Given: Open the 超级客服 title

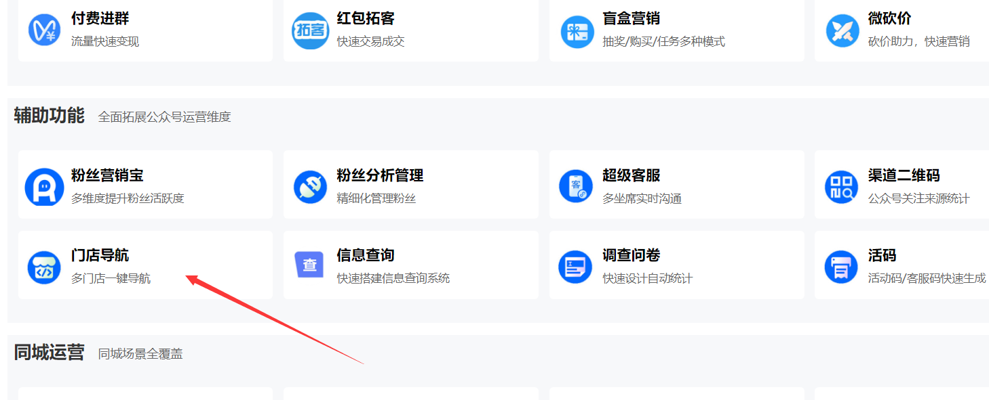Looking at the screenshot, I should tap(631, 175).
